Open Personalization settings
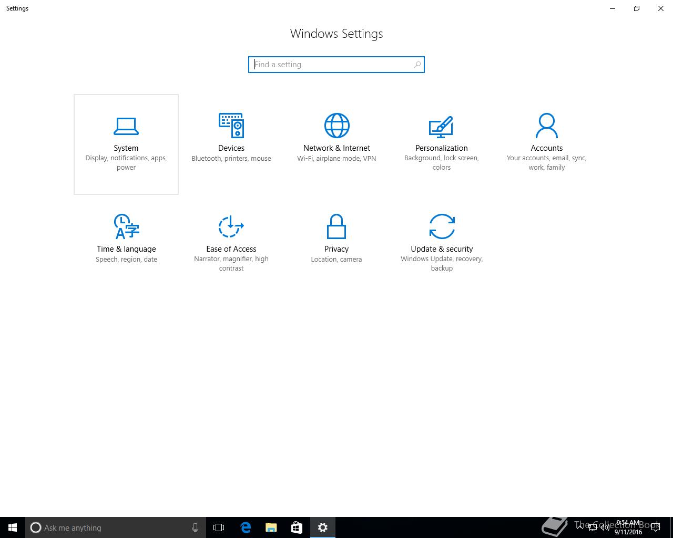Viewport: 673px width, 538px height. [442, 144]
